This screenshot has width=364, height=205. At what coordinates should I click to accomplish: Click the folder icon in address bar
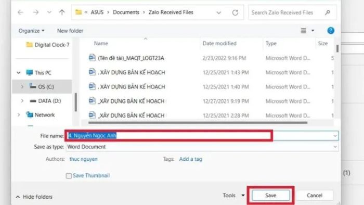tap(79, 12)
